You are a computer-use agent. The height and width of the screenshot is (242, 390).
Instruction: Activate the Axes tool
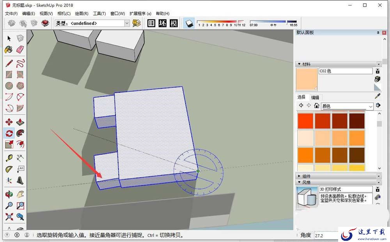click(9, 180)
